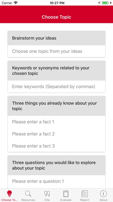
Task: Tap the 'Three things you already know' header
Action: click(x=56, y=106)
